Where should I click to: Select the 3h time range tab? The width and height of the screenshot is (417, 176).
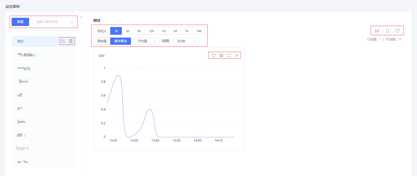tap(128, 31)
